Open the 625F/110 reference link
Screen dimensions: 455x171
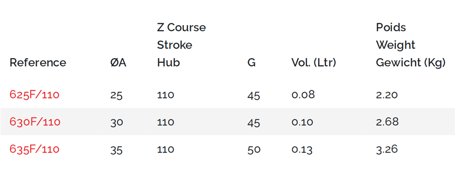pos(35,94)
